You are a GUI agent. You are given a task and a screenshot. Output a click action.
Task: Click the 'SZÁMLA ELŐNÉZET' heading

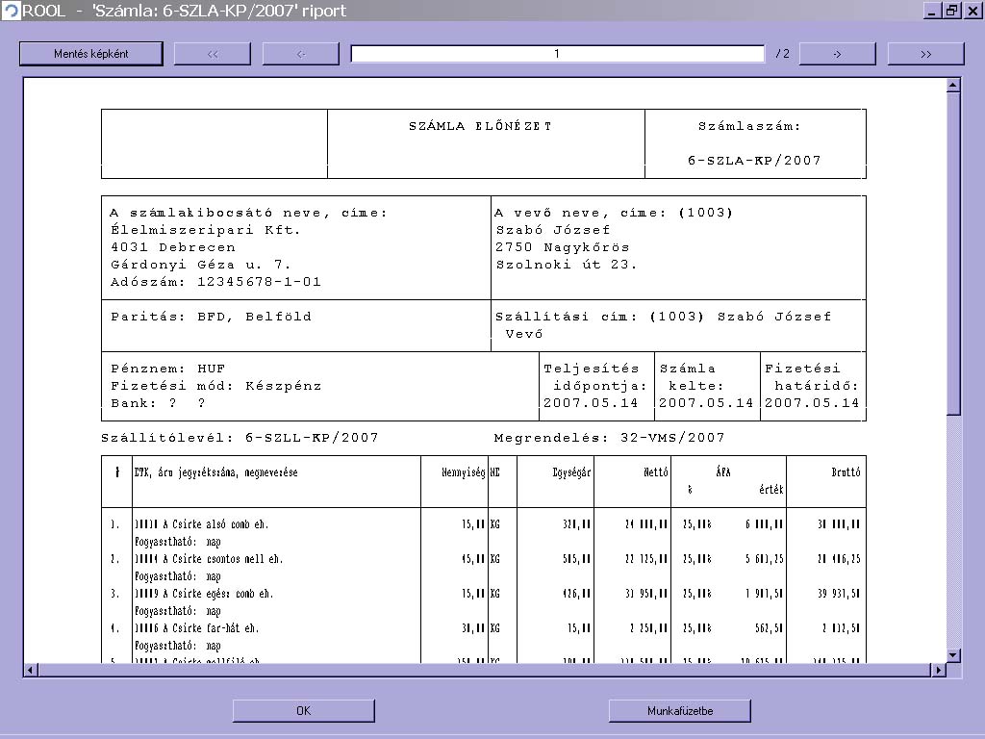pos(481,126)
